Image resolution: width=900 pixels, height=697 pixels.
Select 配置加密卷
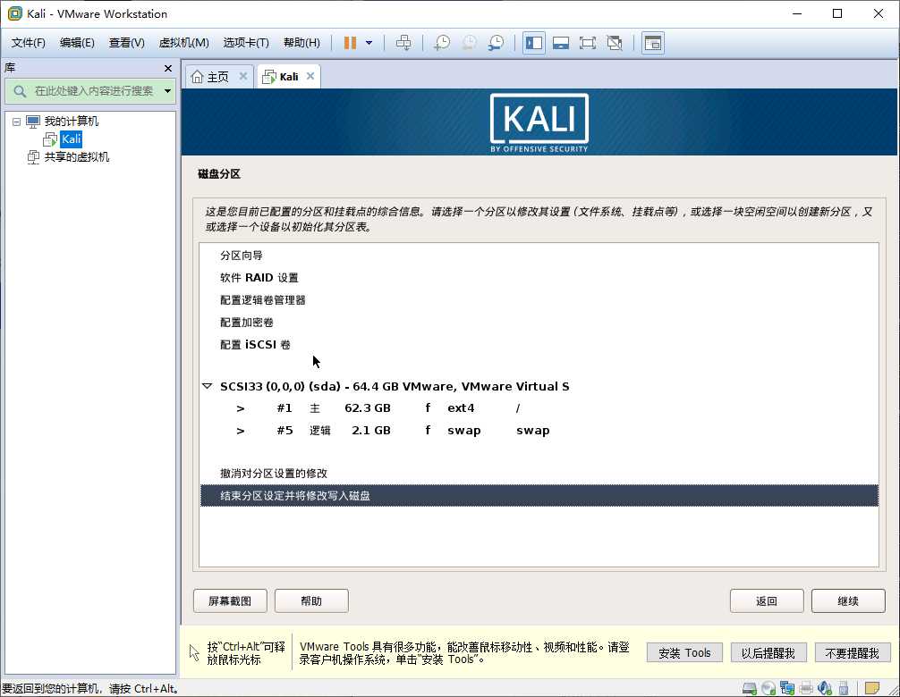(x=539, y=323)
